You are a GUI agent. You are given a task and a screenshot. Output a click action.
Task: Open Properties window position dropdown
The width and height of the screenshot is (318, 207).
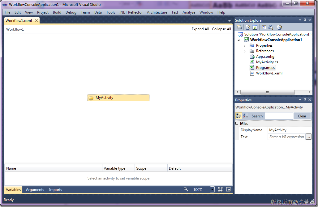click(x=300, y=100)
